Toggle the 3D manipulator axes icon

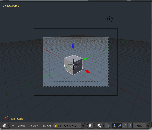[x=114, y=126]
